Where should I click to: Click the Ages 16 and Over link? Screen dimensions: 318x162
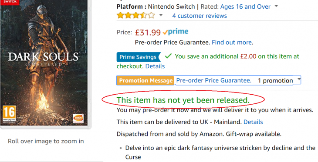245,7
